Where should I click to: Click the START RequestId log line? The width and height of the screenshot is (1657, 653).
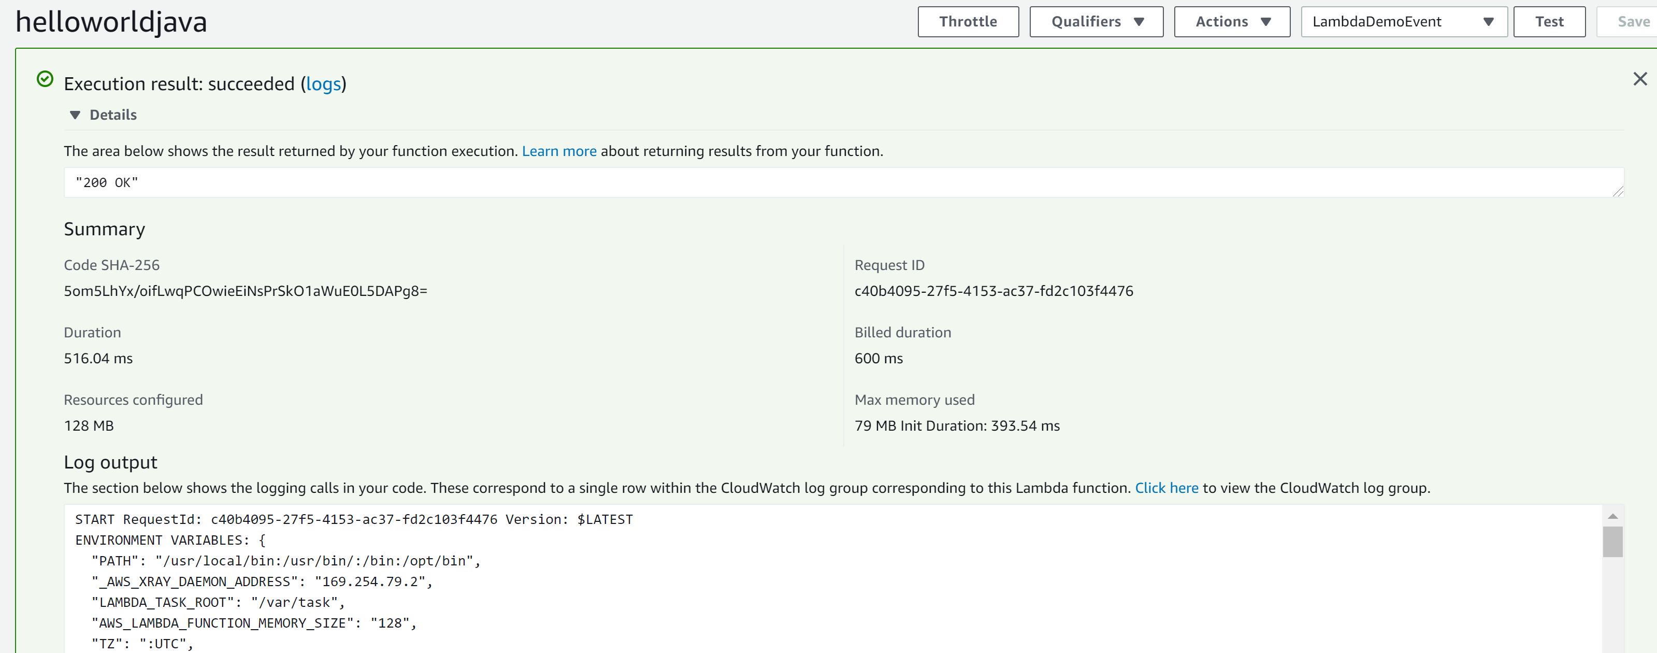[x=354, y=520]
